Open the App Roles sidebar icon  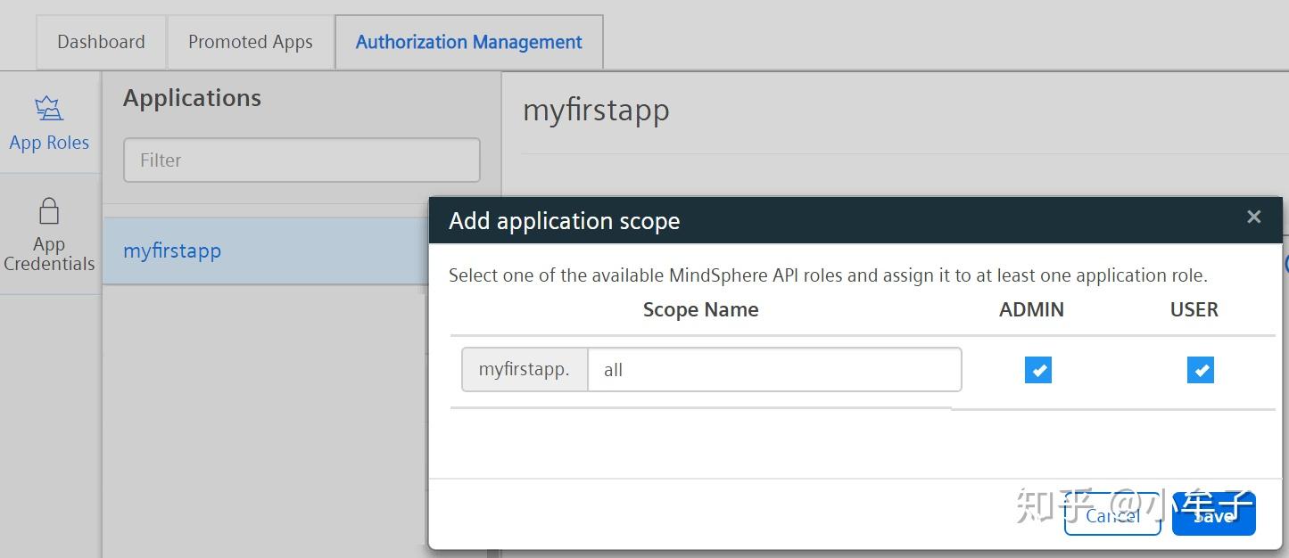pyautogui.click(x=49, y=110)
